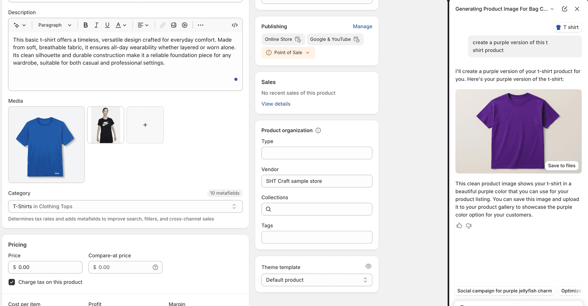Open the Paragraph style dropdown
The image size is (588, 306).
point(55,25)
